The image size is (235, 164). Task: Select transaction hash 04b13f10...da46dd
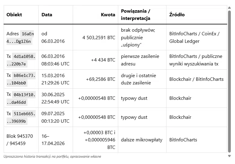click(24, 98)
